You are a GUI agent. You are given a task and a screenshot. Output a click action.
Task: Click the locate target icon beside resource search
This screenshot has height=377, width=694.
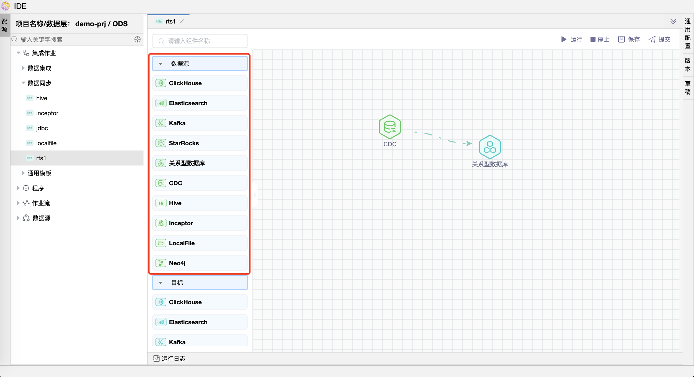[x=137, y=39]
